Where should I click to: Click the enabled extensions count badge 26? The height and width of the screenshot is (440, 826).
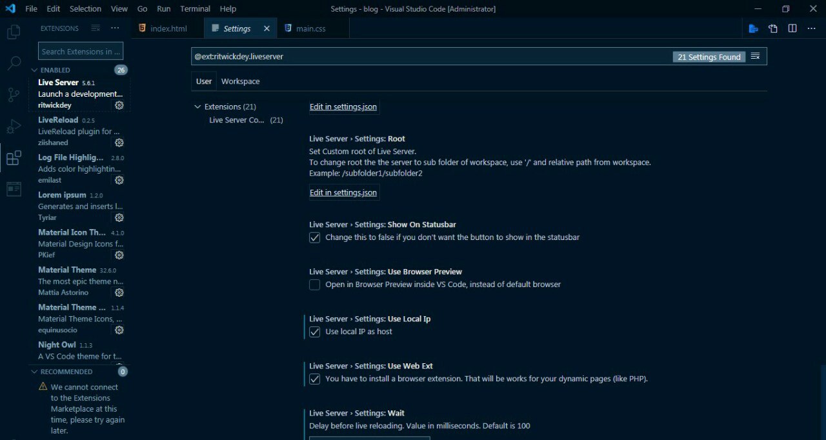click(121, 70)
